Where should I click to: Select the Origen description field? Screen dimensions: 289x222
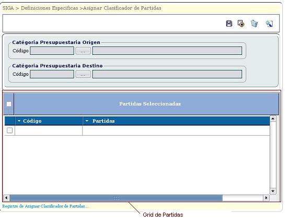167,51
